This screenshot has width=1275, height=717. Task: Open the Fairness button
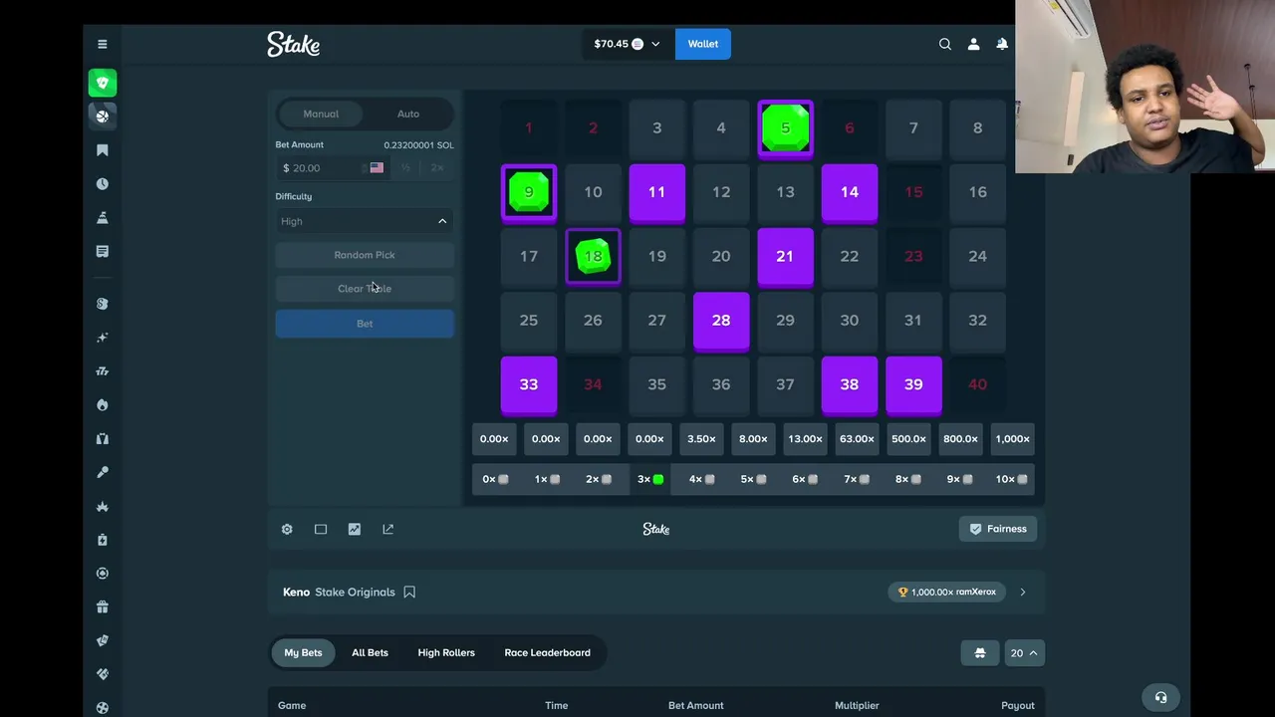pyautogui.click(x=998, y=529)
